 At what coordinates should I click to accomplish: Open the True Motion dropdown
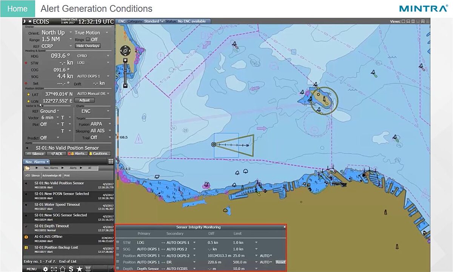click(107, 33)
